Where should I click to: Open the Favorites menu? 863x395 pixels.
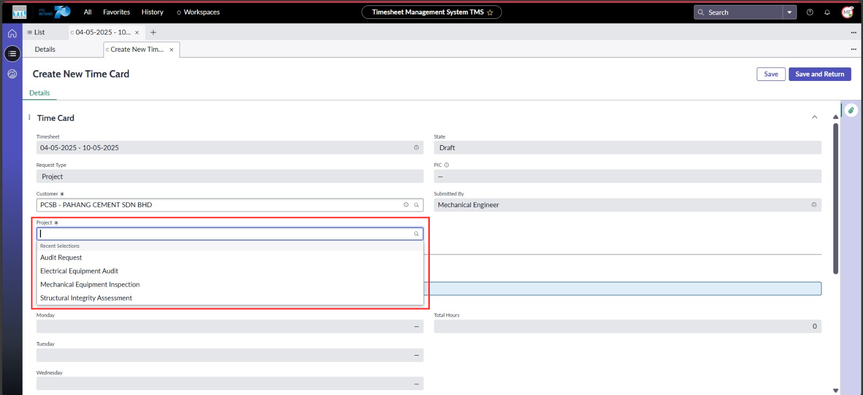click(x=117, y=12)
